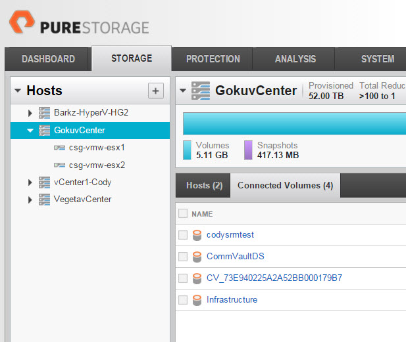Expand the VegetavCenter host group
The width and height of the screenshot is (406, 342).
(30, 200)
